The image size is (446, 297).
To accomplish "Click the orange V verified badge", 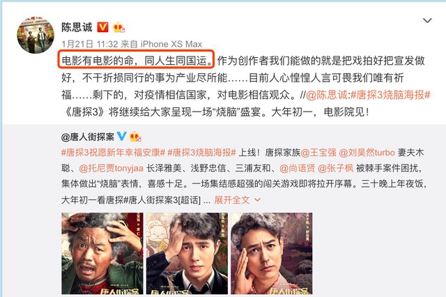I will pyautogui.click(x=102, y=27).
